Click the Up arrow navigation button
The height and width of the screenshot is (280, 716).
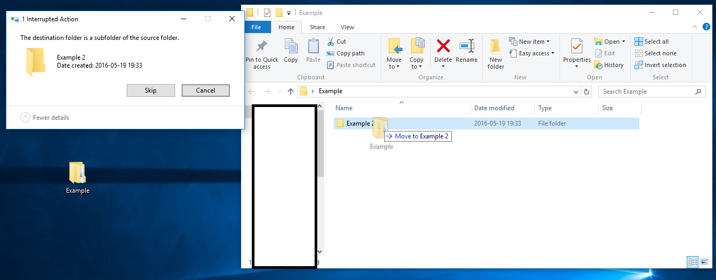290,92
